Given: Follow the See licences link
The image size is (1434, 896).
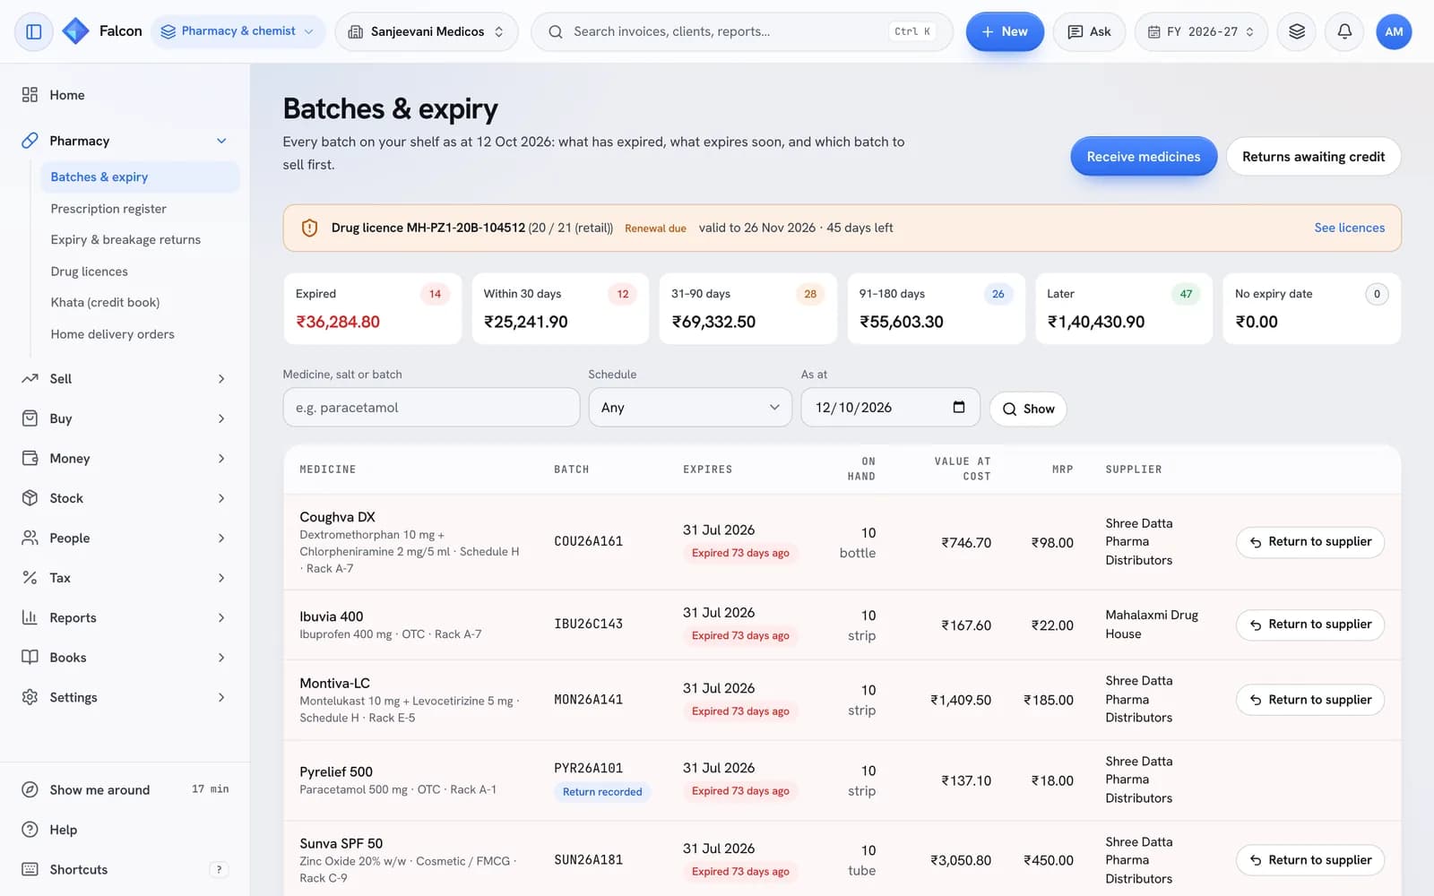Looking at the screenshot, I should click(1349, 228).
